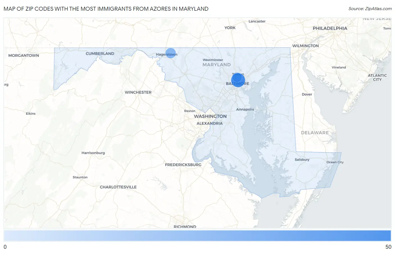The image size is (395, 253).
Task: Click the FREDERICKSBURG label
Action: pyautogui.click(x=183, y=165)
